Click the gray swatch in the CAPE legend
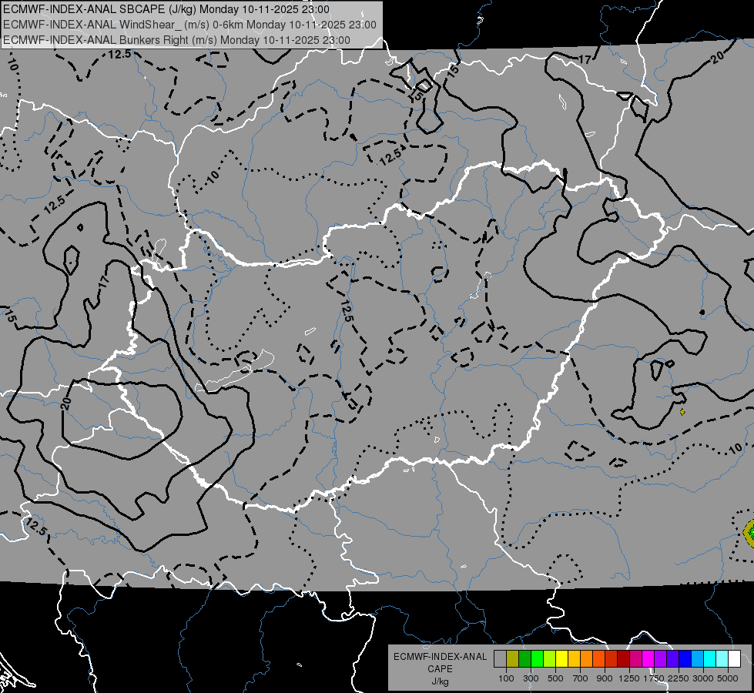 [x=500, y=658]
